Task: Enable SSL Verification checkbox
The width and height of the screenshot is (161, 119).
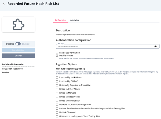Action: (57, 53)
